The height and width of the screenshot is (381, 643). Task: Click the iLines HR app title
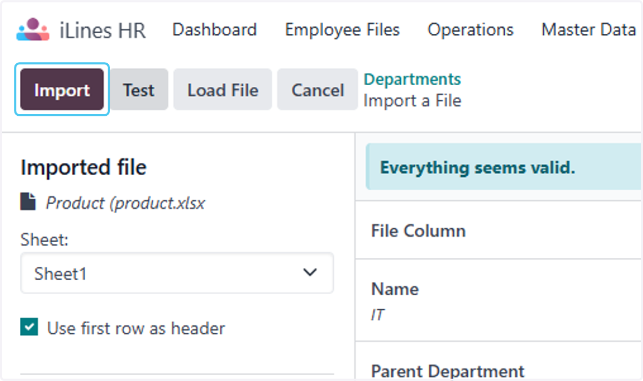102,31
